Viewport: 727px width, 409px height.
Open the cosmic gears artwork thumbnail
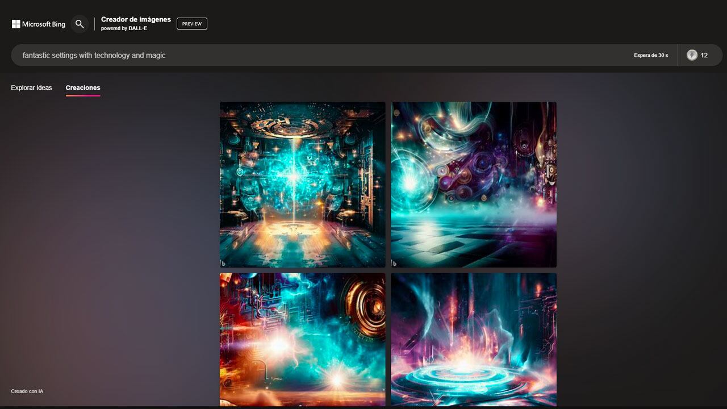click(x=474, y=184)
